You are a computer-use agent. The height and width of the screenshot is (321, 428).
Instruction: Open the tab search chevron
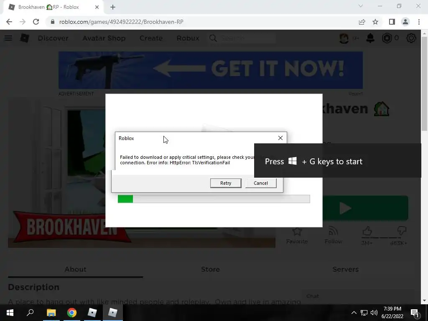(x=361, y=6)
